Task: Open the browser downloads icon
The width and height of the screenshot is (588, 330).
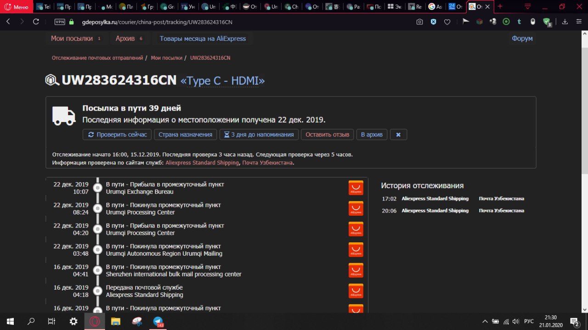Action: [x=565, y=22]
